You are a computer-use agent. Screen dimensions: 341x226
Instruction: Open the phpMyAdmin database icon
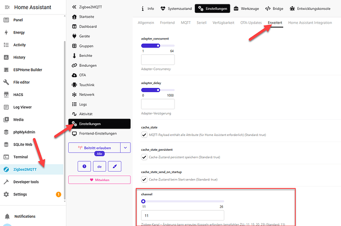pos(6,132)
